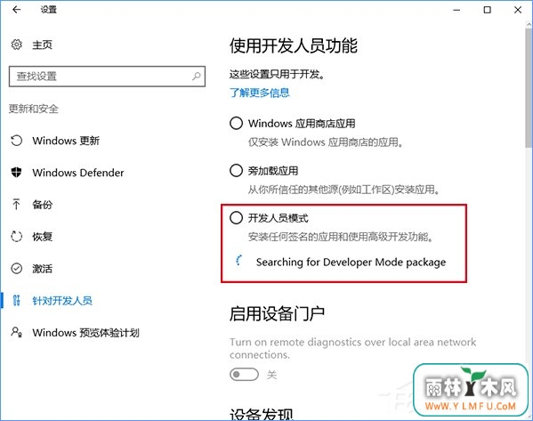Image resolution: width=533 pixels, height=421 pixels.
Task: Select the Windows 应用商店应用 radio button
Action: (237, 123)
